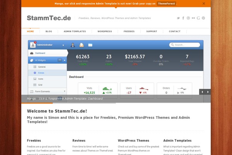
Task: Click the Reviews section heading
Action: [79, 140]
